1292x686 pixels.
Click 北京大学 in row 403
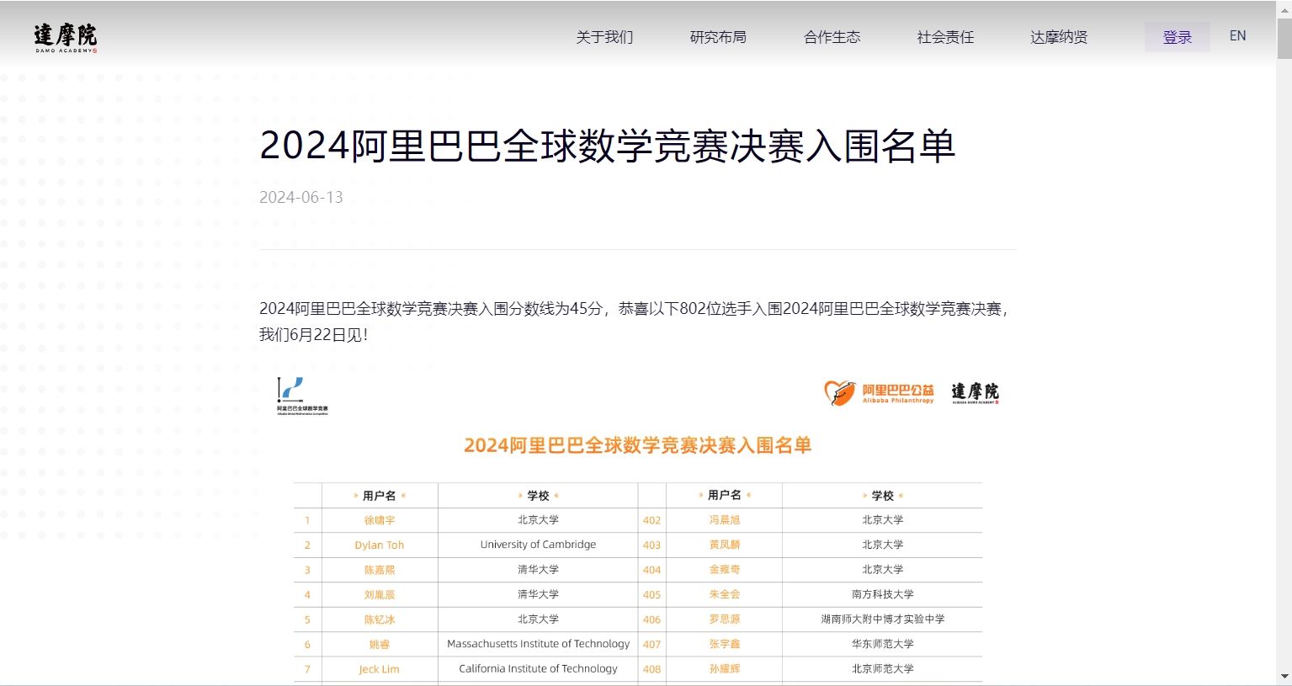[x=882, y=545]
